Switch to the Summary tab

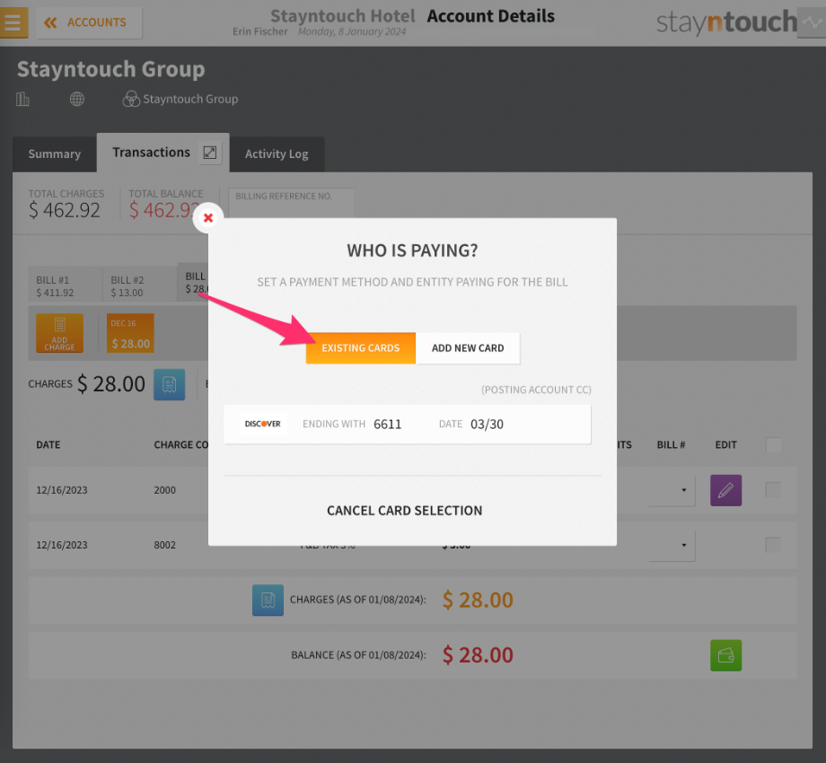[x=54, y=153]
